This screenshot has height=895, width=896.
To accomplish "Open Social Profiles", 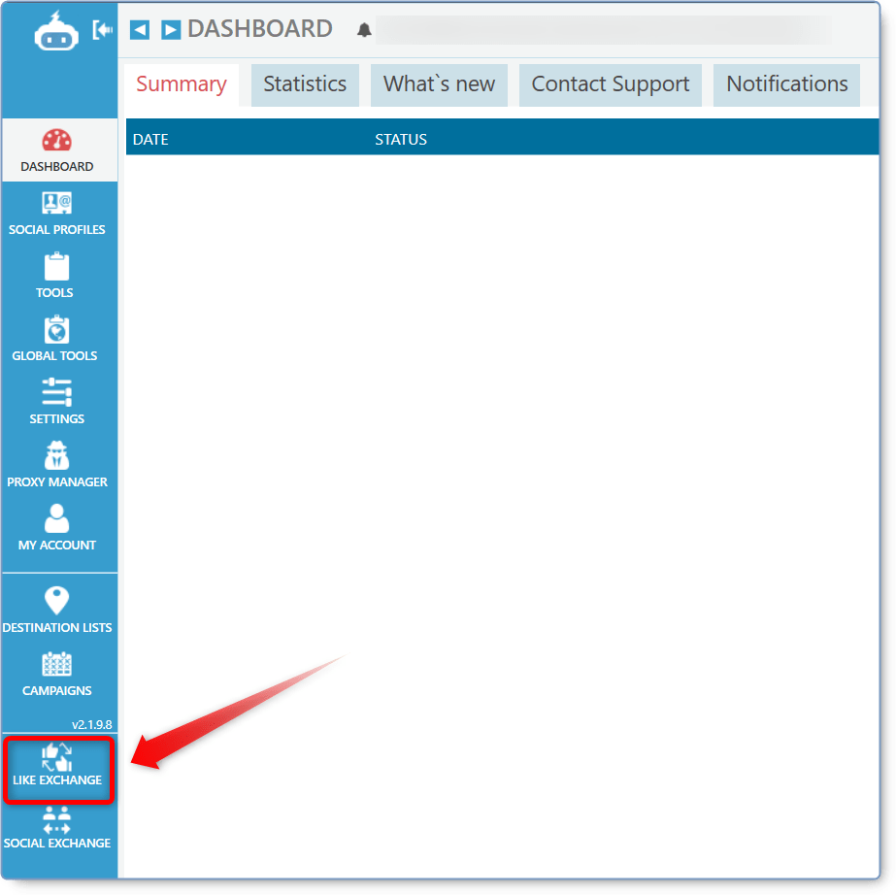I will point(58,212).
